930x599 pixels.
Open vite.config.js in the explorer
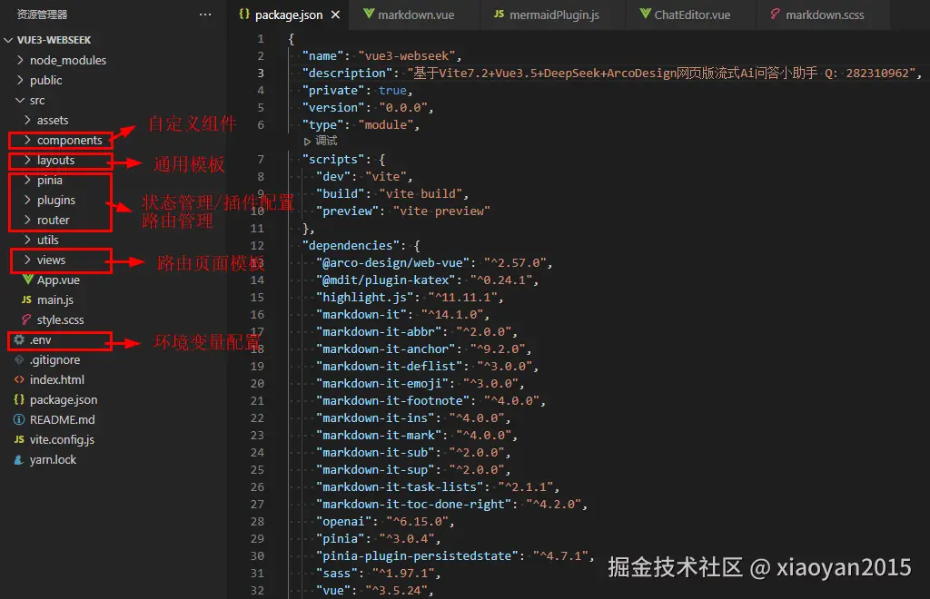pyautogui.click(x=63, y=439)
